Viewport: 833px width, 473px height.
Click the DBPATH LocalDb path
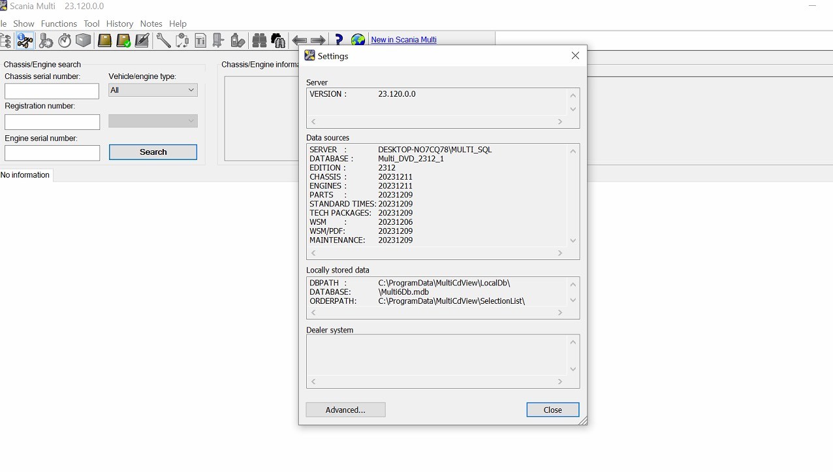point(444,283)
